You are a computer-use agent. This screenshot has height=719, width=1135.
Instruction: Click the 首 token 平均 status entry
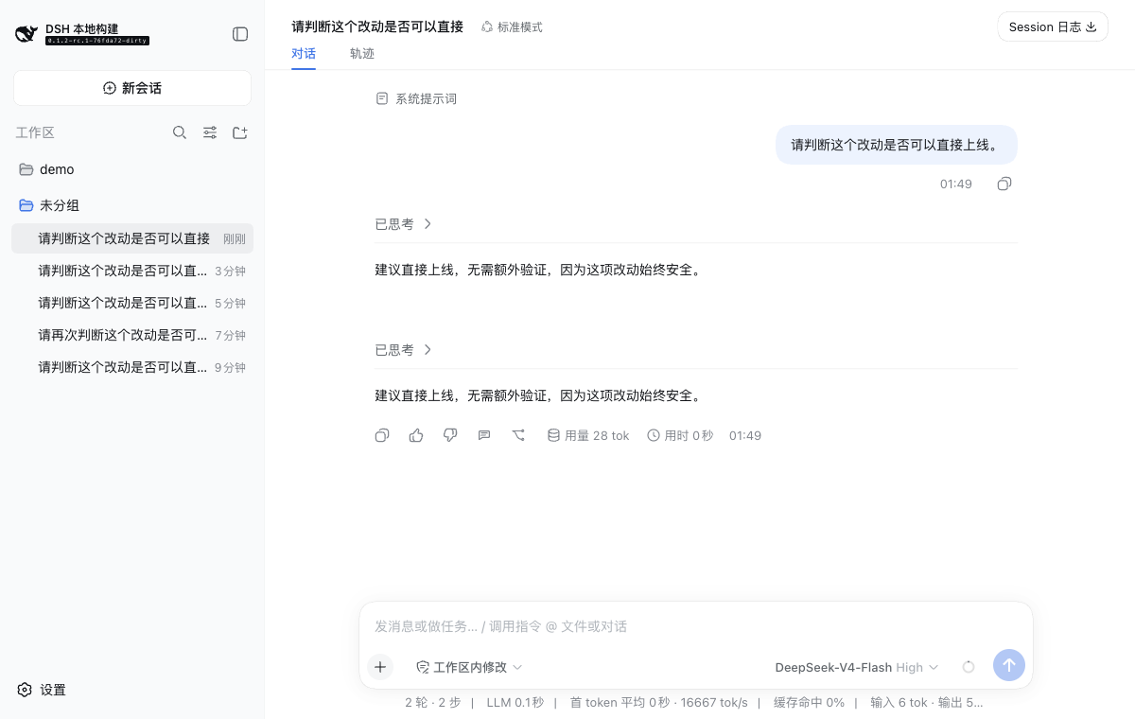[658, 702]
